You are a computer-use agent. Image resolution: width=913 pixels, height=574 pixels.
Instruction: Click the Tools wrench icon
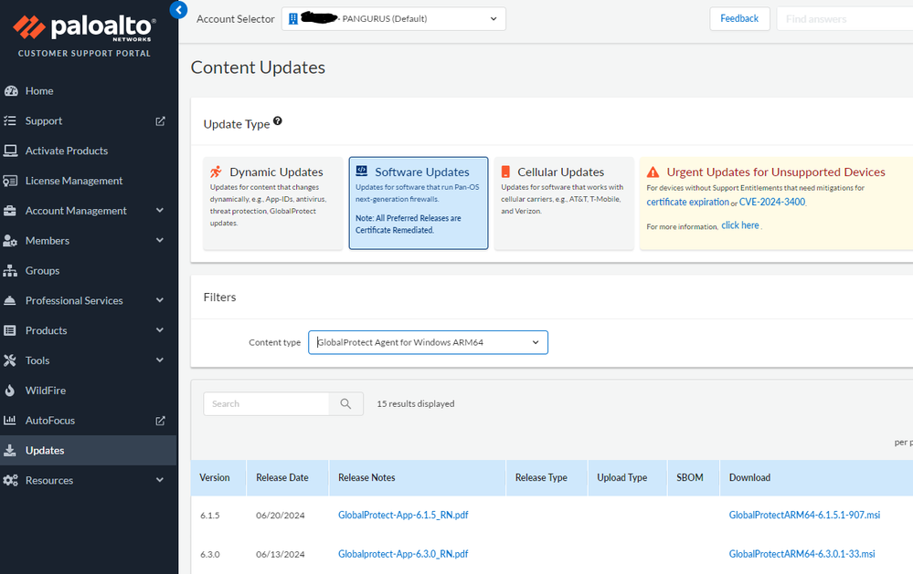click(10, 360)
